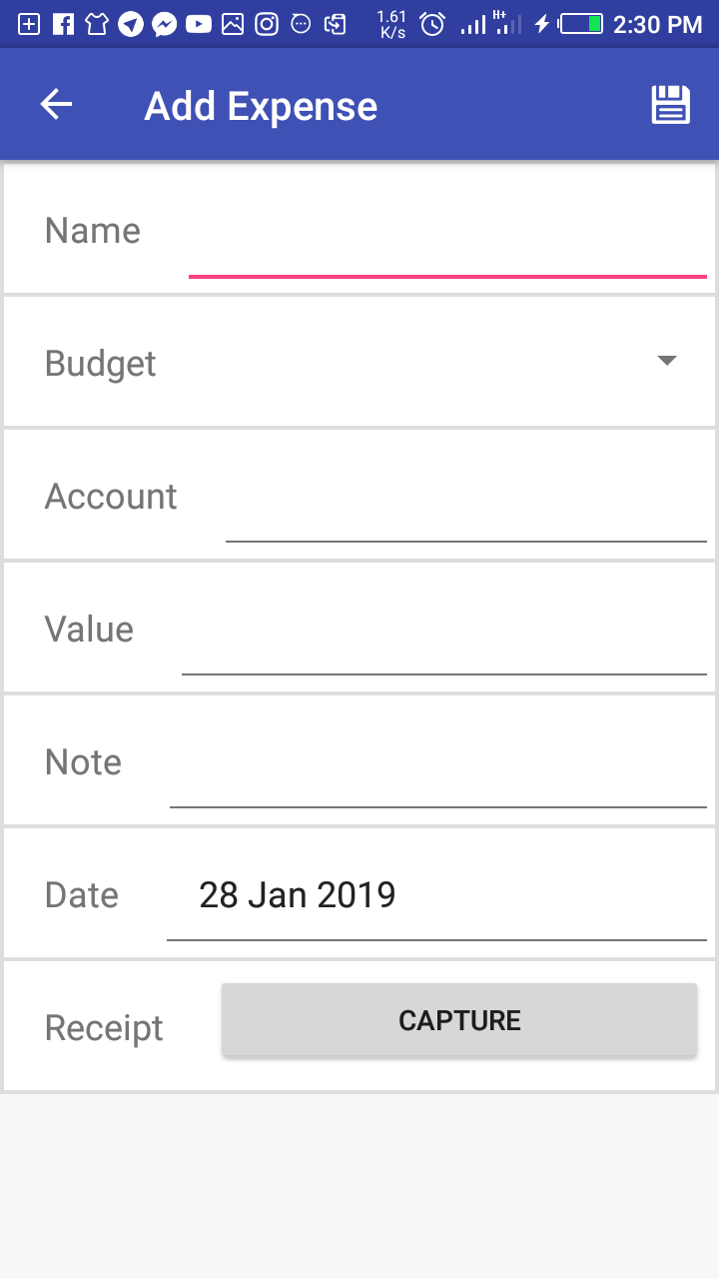
Task: Open the Budget selection row
Action: pos(359,363)
